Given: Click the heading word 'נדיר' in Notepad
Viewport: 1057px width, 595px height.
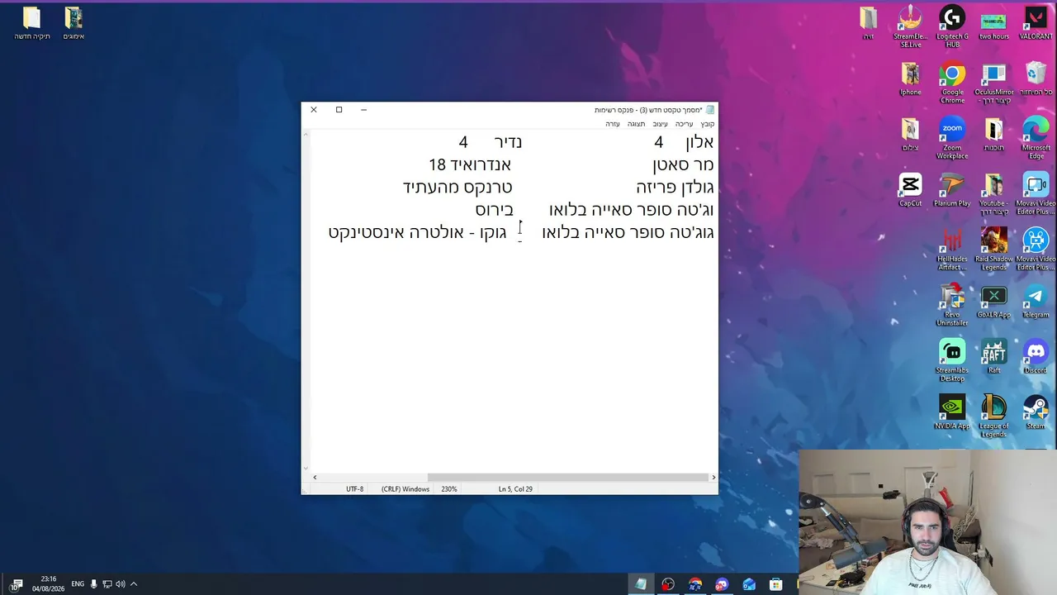Looking at the screenshot, I should click(508, 142).
